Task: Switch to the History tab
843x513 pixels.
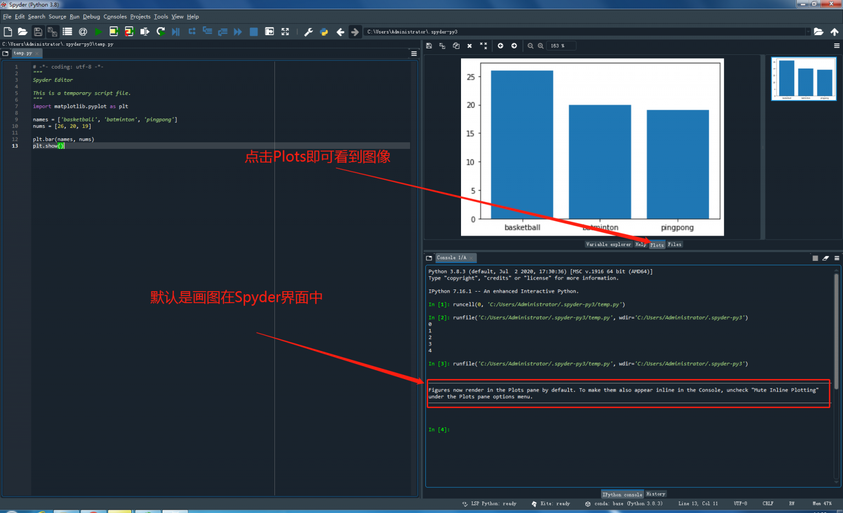Action: click(655, 494)
